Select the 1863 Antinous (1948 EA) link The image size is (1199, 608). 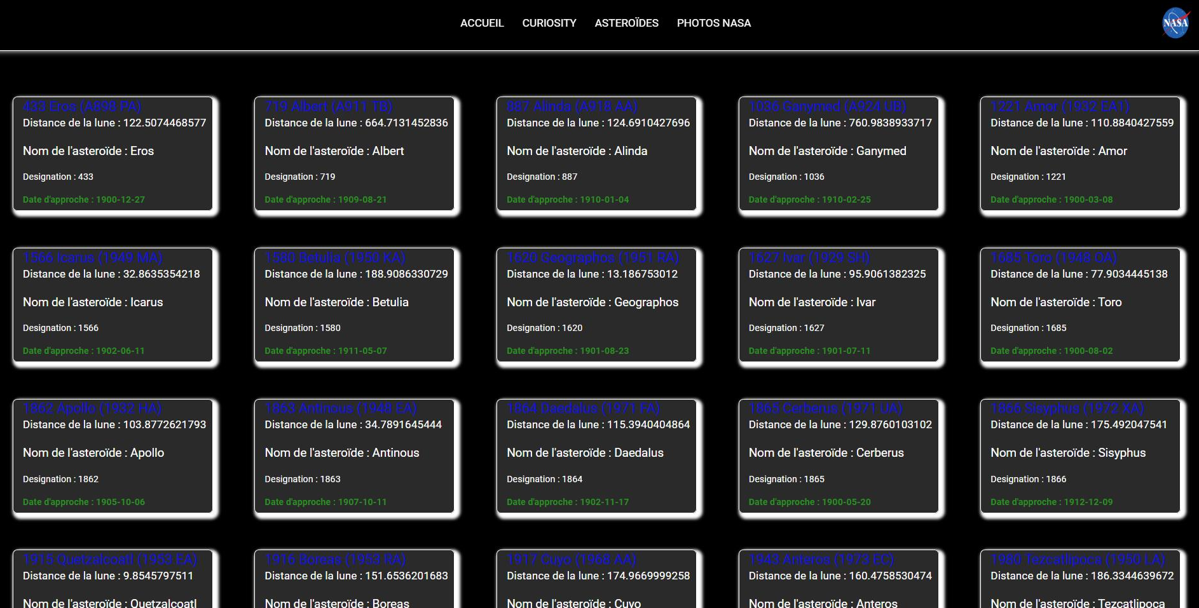(341, 409)
